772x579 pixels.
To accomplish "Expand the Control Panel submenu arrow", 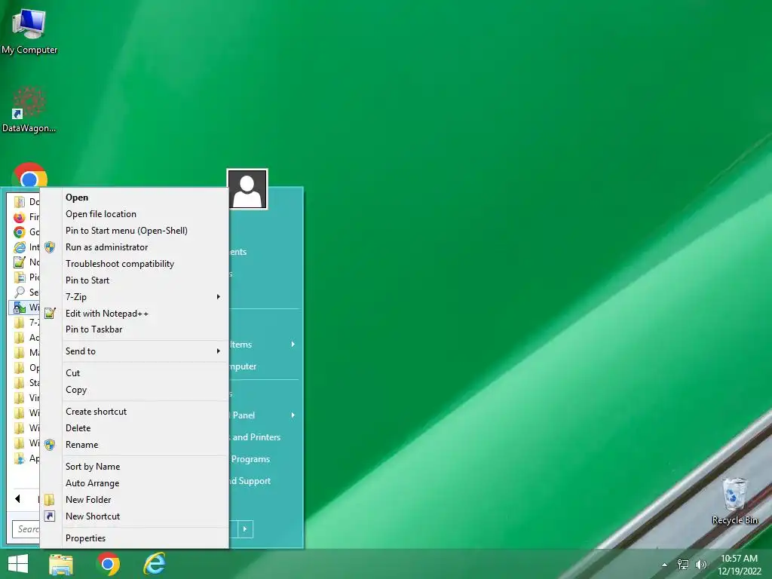I will tap(293, 415).
